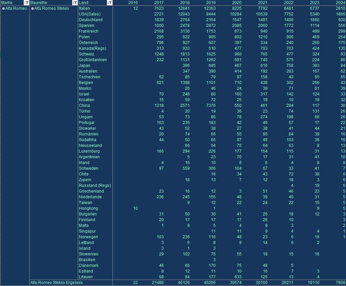Click the Marke header label

click(7, 3)
